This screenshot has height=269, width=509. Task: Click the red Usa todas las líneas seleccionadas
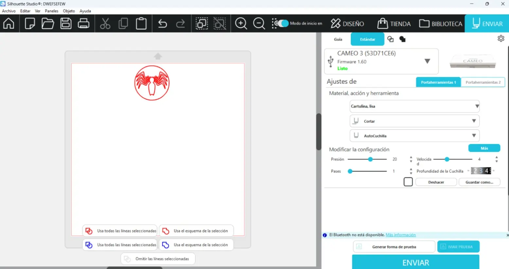120,231
